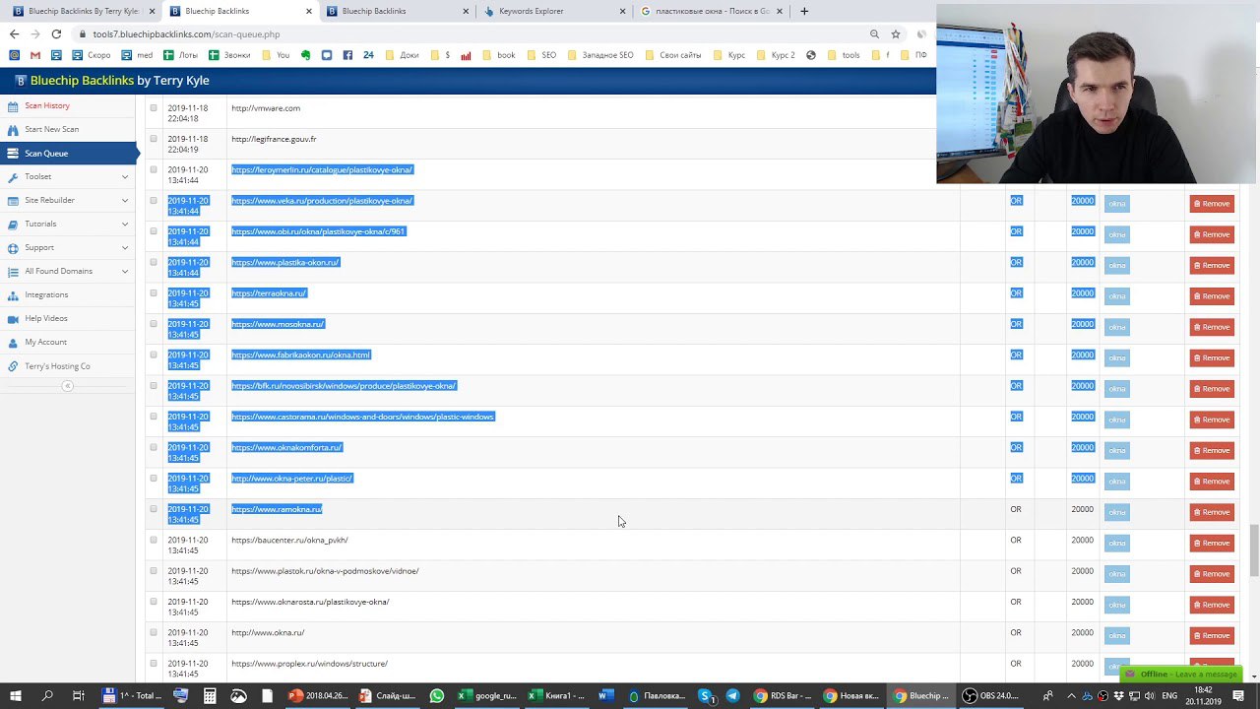Expand All Found Domains chevron
The height and width of the screenshot is (709, 1260).
pos(125,271)
